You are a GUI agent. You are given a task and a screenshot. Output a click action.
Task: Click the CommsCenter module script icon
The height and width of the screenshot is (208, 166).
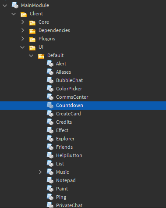click(50, 97)
